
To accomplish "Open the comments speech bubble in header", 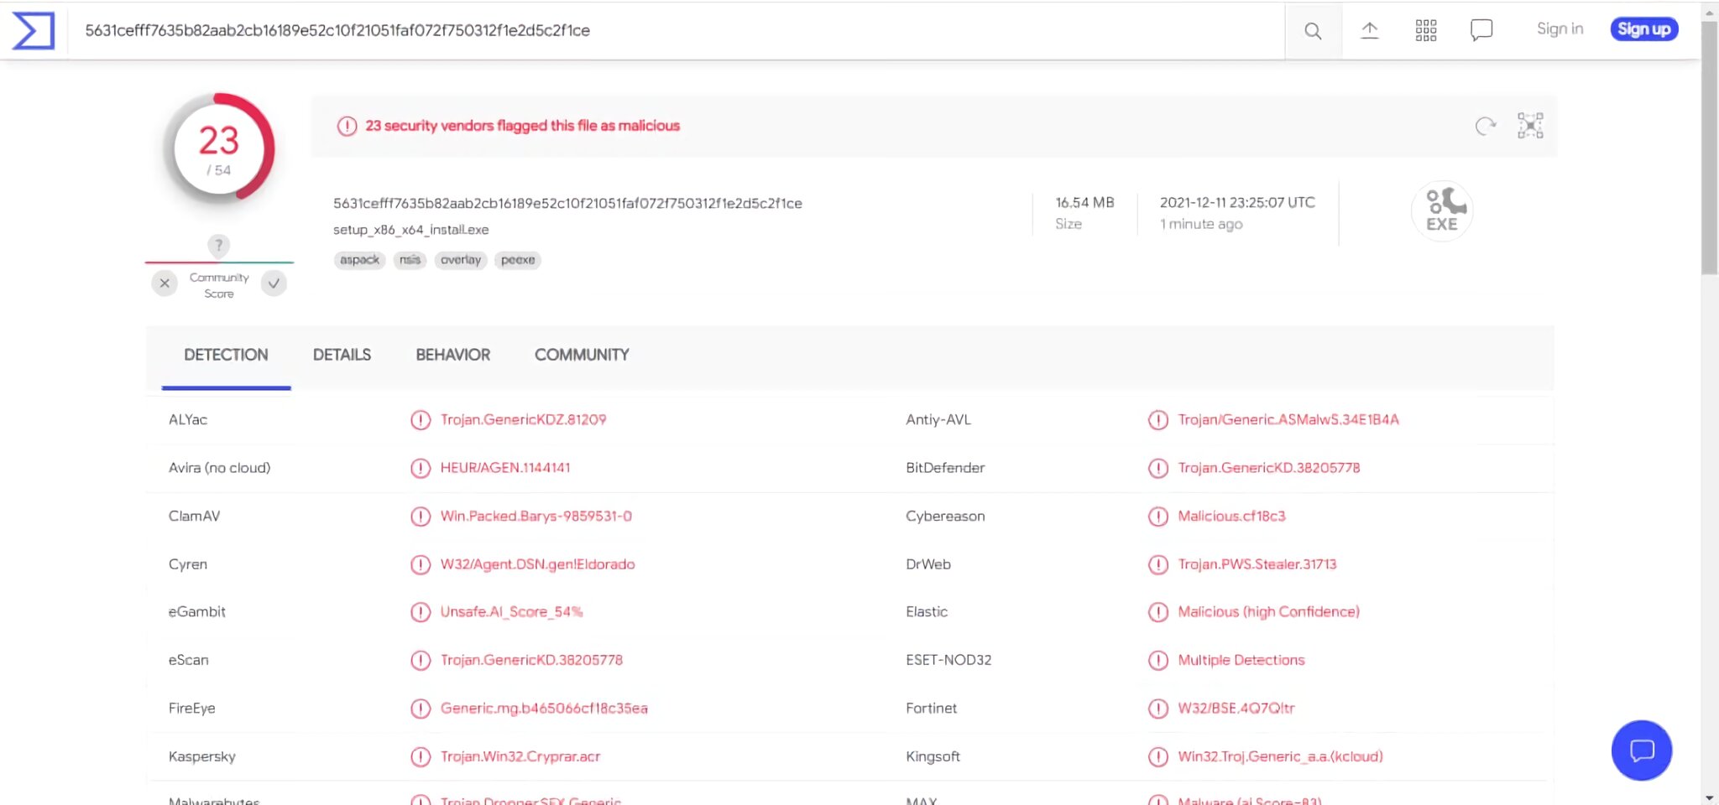I will [1481, 30].
